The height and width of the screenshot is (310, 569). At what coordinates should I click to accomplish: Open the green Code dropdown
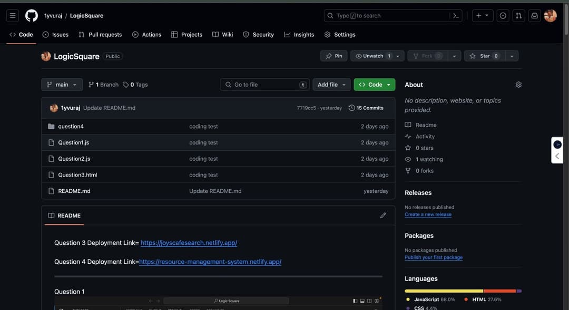(375, 85)
